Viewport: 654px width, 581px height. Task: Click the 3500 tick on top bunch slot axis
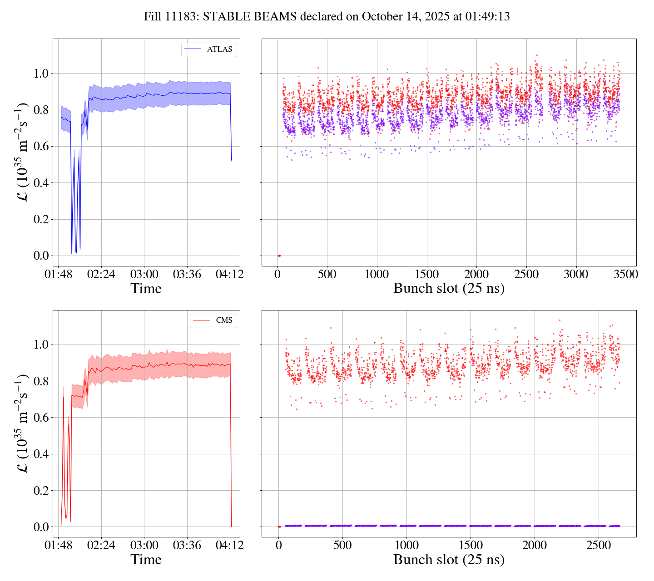tap(625, 275)
